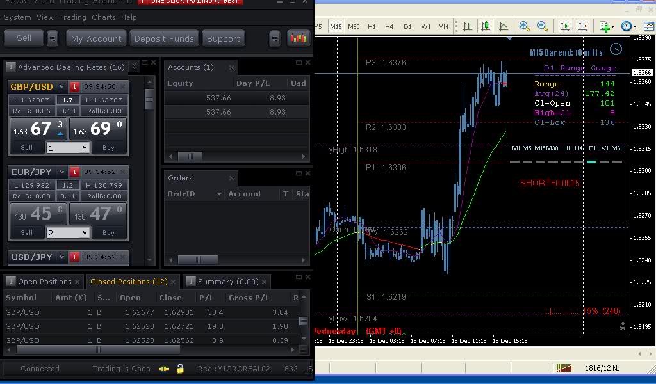
Task: Switch chart to candlestick display
Action: [x=486, y=26]
